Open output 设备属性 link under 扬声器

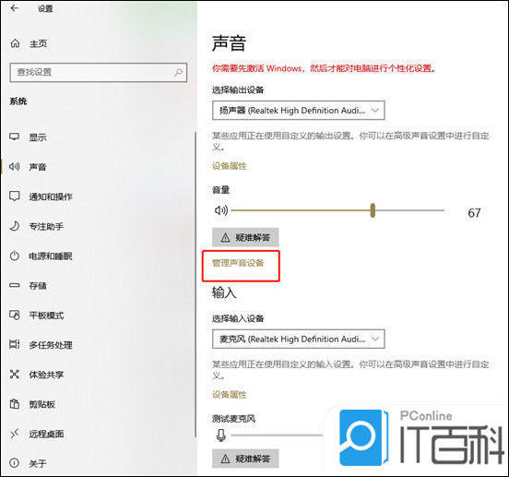tap(230, 166)
